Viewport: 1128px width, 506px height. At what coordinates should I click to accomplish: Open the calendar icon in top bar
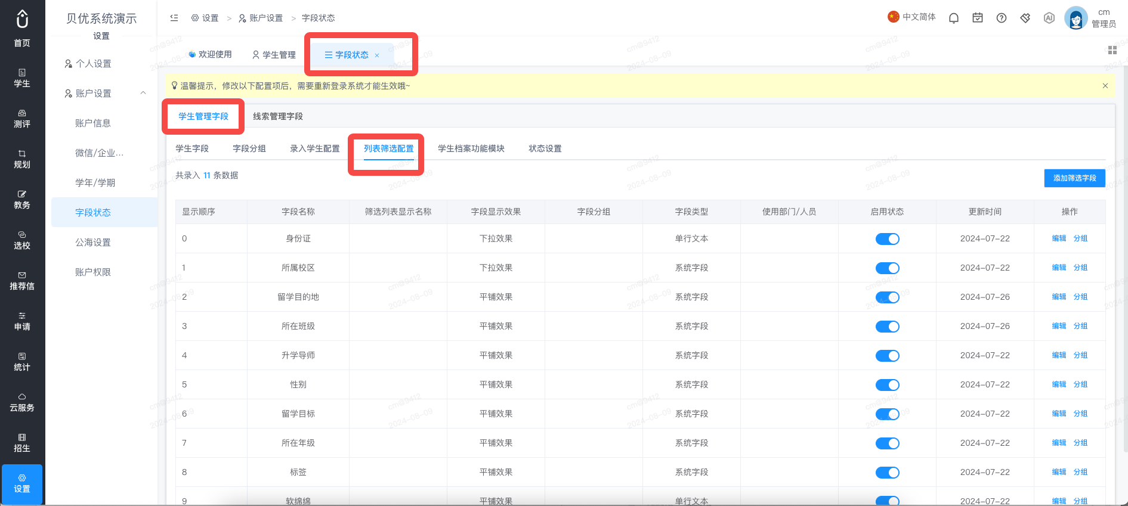coord(978,18)
